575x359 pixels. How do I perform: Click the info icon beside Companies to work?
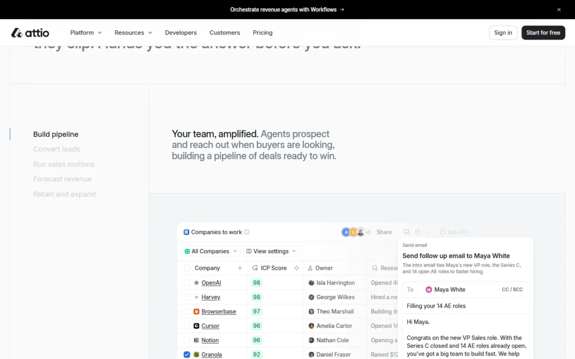pyautogui.click(x=247, y=232)
